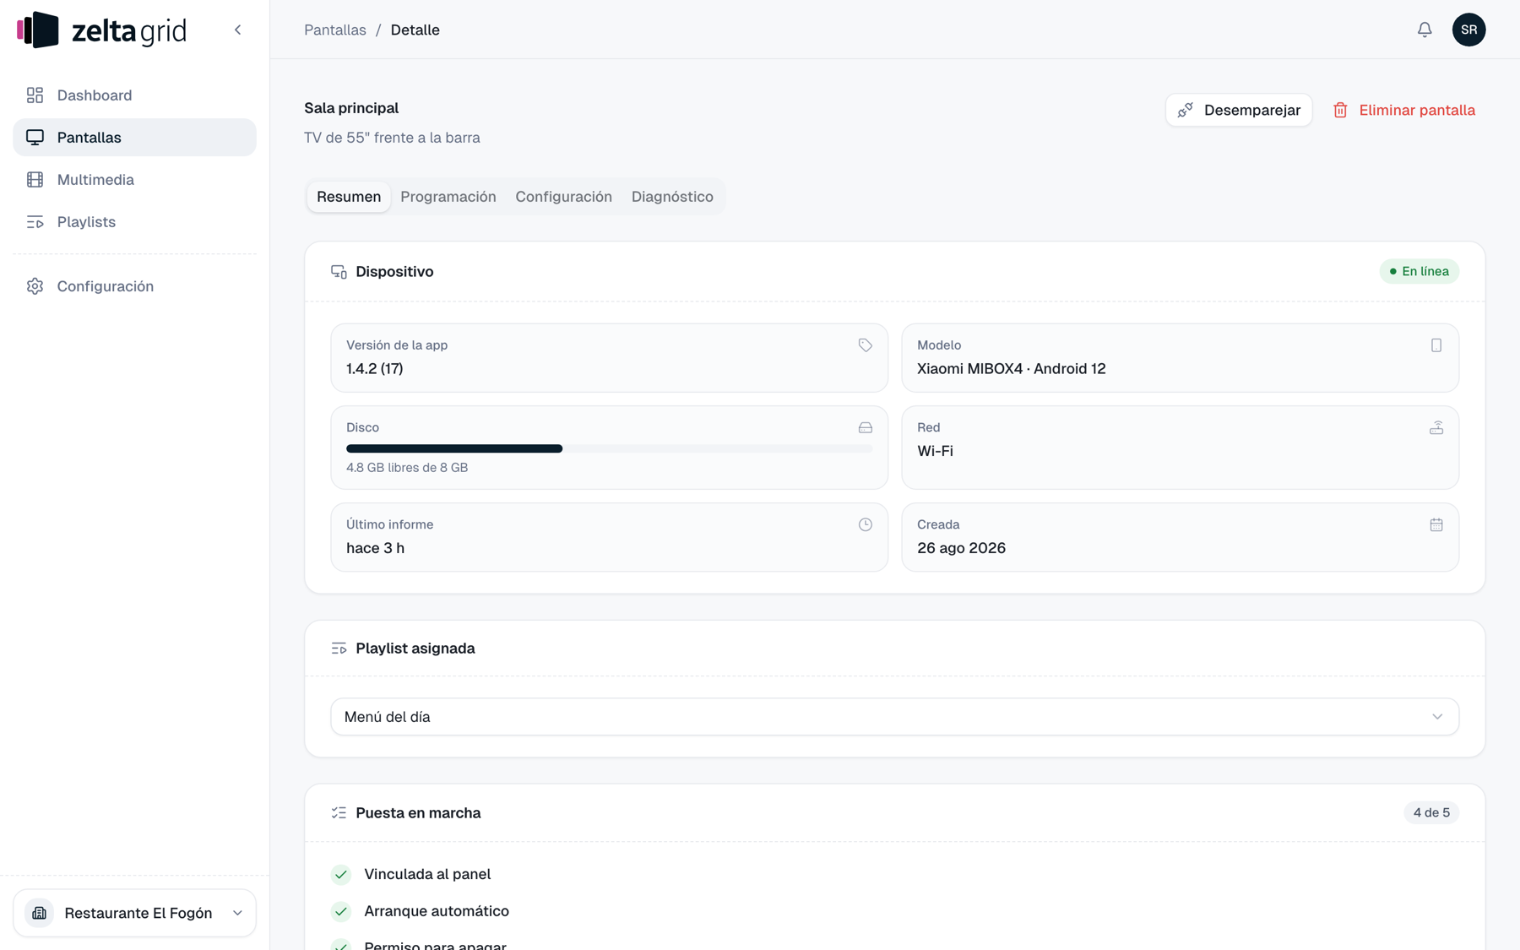Image resolution: width=1520 pixels, height=950 pixels.
Task: Click the zelta grid logo
Action: [101, 30]
